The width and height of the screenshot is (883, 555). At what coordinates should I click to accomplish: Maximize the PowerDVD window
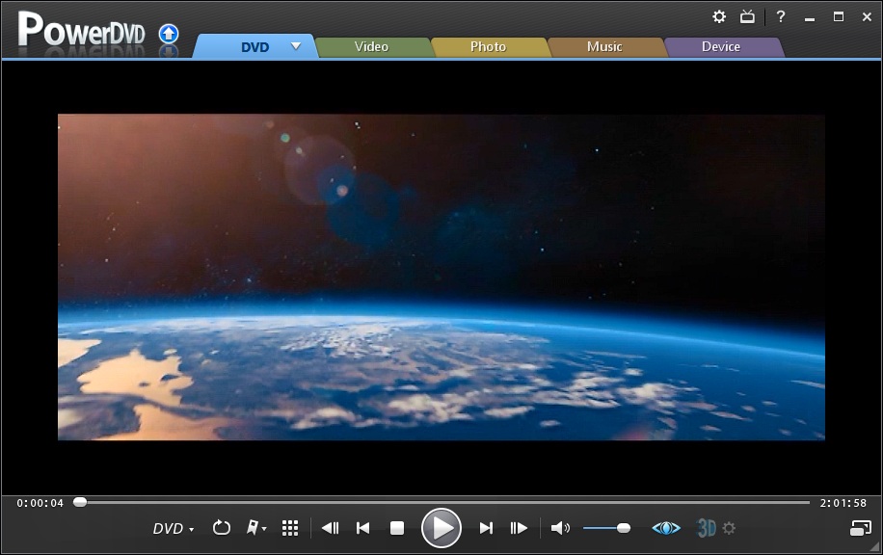(x=839, y=17)
